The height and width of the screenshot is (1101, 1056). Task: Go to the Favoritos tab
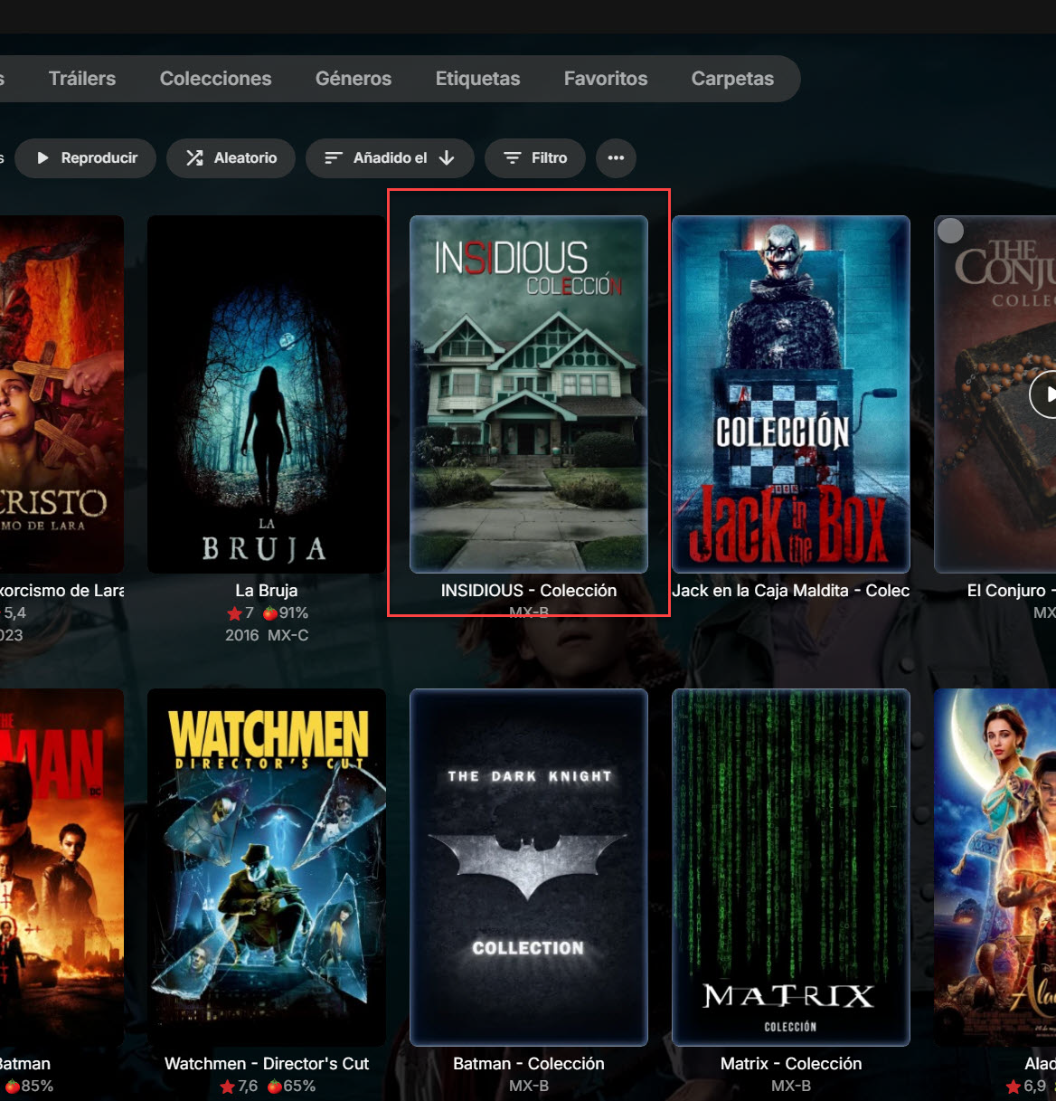606,79
